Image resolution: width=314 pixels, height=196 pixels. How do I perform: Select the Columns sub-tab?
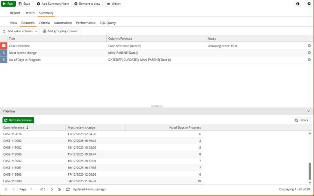pos(28,23)
